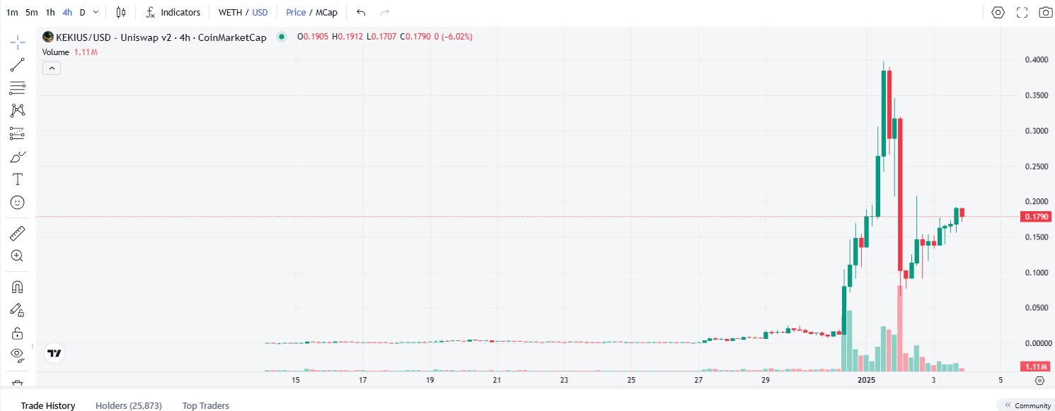The height and width of the screenshot is (411, 1055).
Task: Open the Indicators dialog
Action: click(x=173, y=12)
